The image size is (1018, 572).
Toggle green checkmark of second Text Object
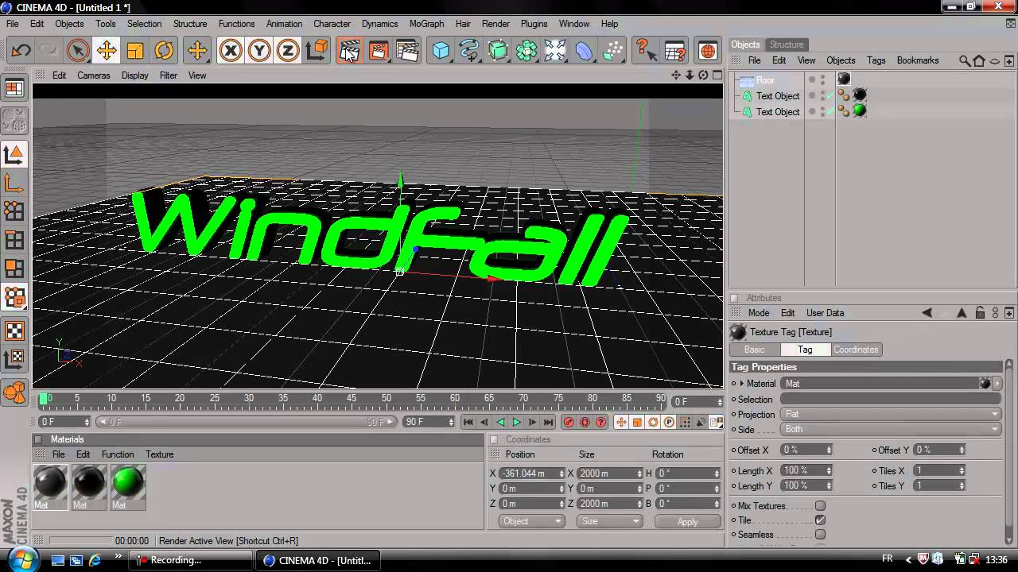(830, 111)
